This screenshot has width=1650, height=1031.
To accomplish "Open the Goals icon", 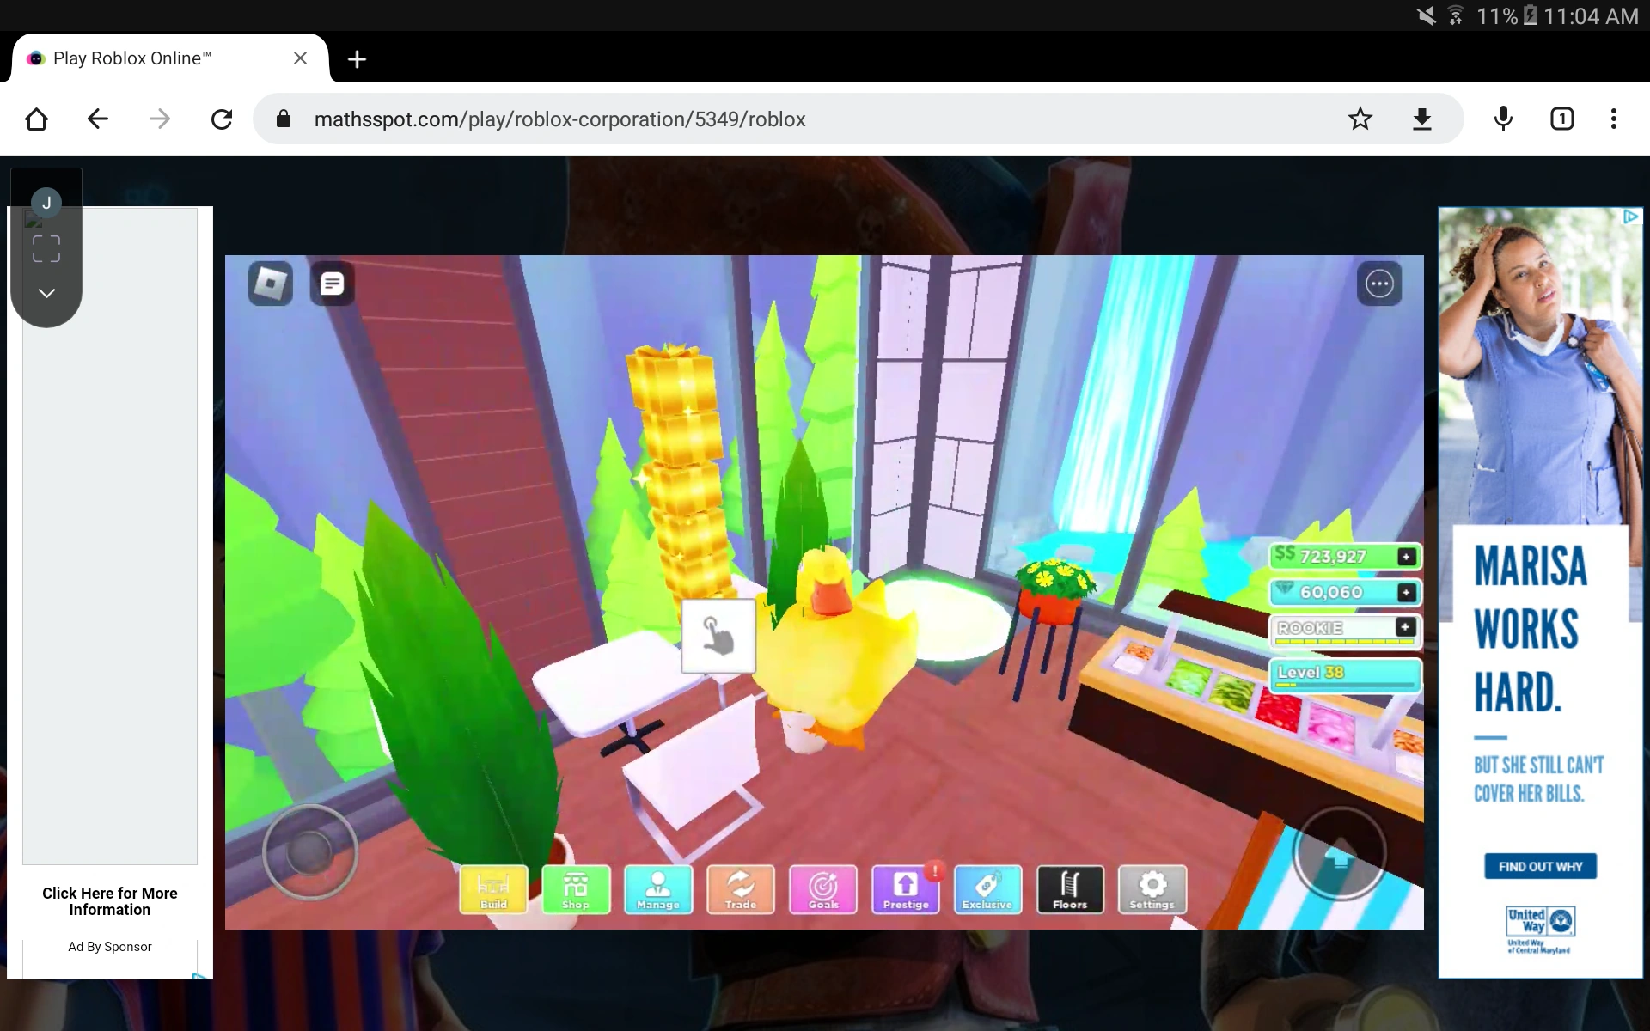I will point(822,888).
